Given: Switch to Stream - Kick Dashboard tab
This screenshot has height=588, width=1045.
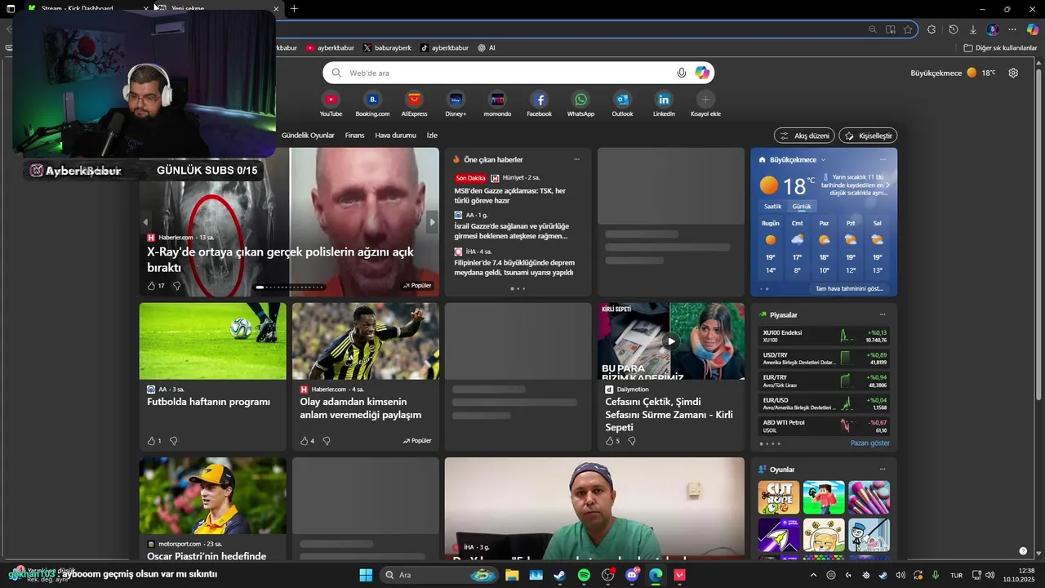Looking at the screenshot, I should point(82,8).
